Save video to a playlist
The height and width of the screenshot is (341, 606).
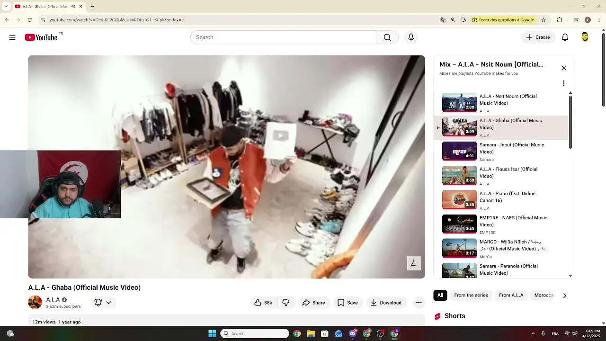click(348, 303)
